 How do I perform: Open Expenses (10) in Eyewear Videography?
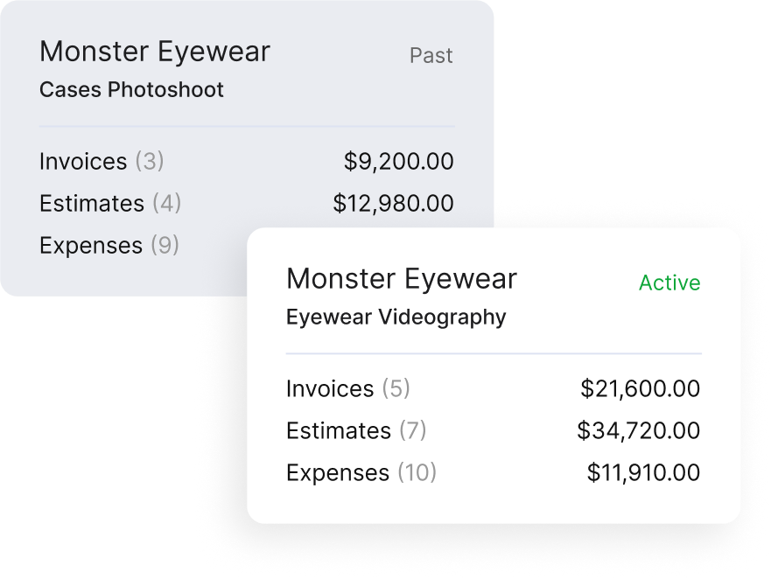coord(361,472)
